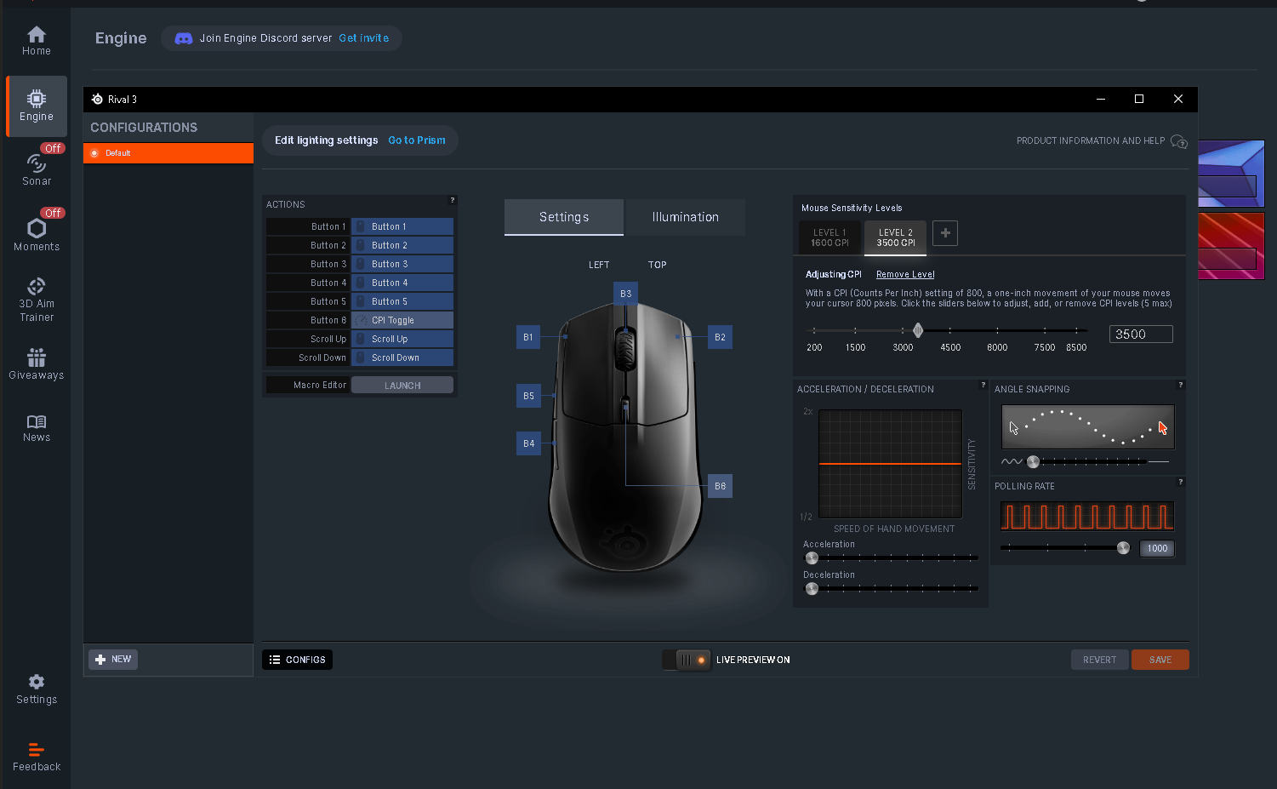The height and width of the screenshot is (789, 1277).
Task: Open the Sonar section
Action: [x=37, y=169]
